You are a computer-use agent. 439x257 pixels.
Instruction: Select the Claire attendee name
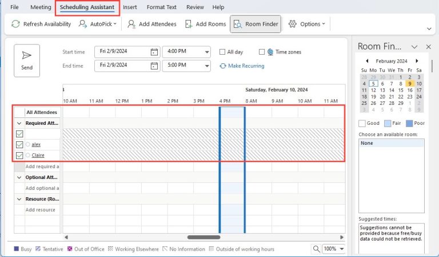(38, 155)
